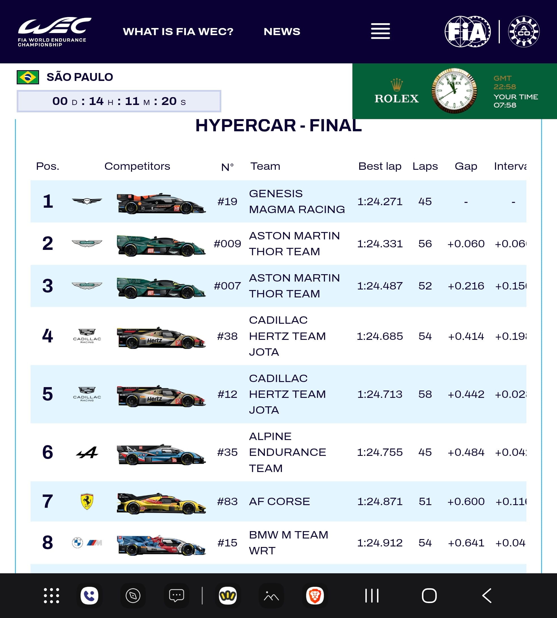Click the AF Corse team name

(279, 501)
